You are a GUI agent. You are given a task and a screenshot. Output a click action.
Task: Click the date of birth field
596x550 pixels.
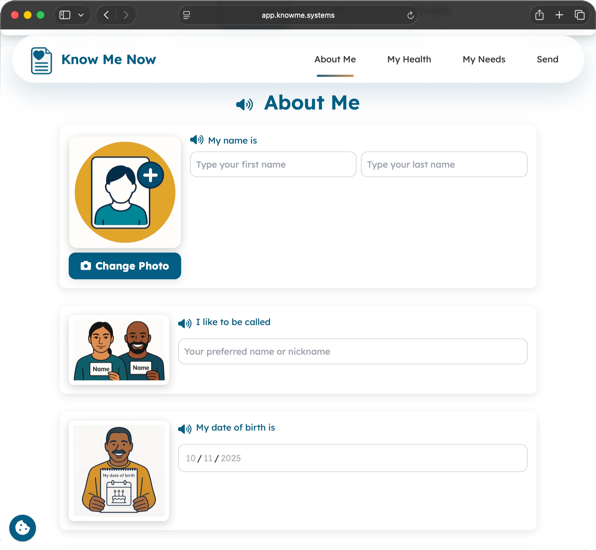point(352,458)
